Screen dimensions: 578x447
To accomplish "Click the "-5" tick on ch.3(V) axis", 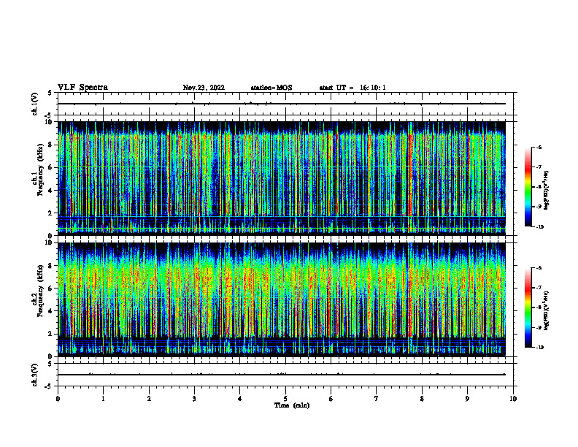I will [49, 386].
